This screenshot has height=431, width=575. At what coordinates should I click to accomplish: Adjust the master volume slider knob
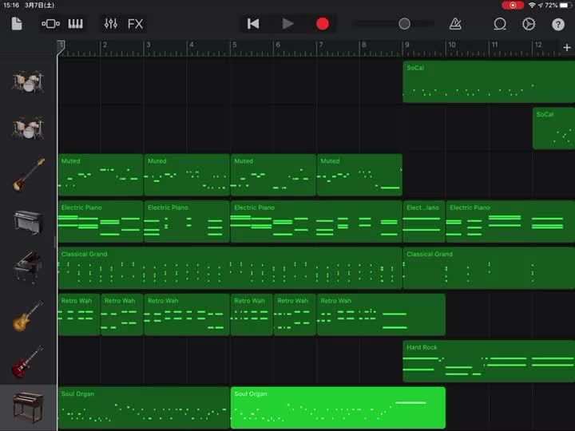pyautogui.click(x=404, y=24)
